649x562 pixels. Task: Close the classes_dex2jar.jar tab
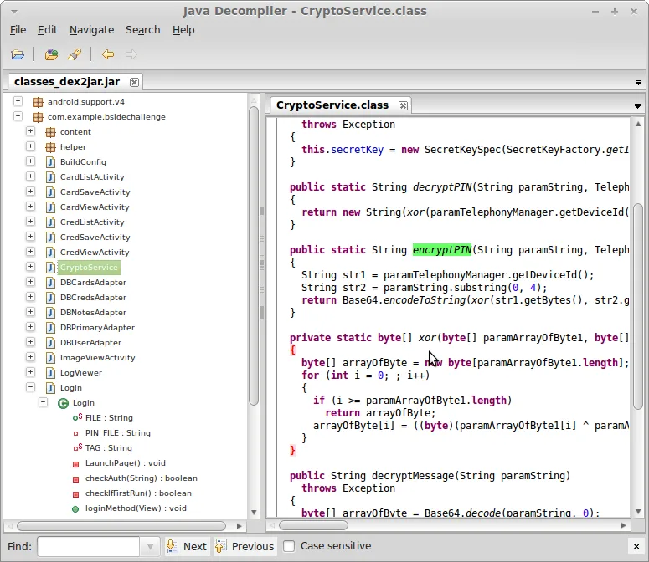coord(134,82)
